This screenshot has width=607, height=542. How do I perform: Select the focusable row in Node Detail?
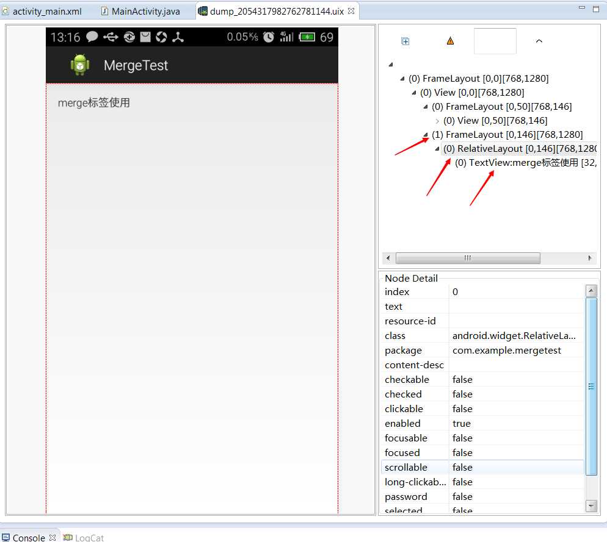coord(483,438)
